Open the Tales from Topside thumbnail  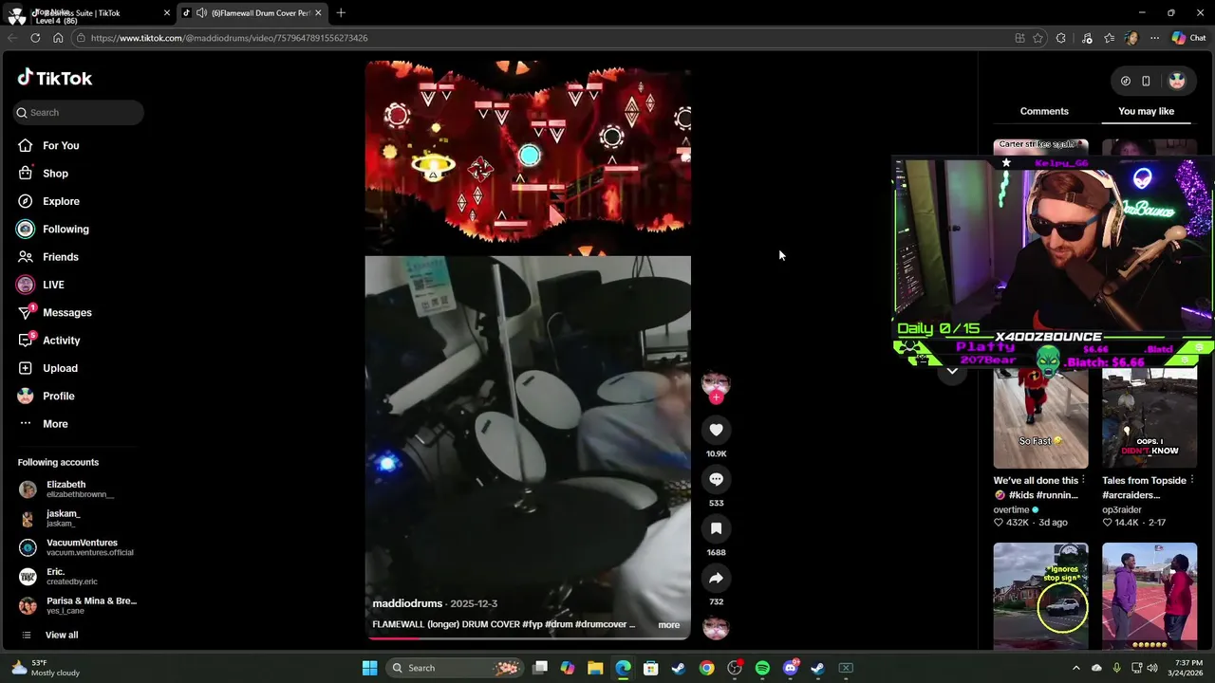1150,417
